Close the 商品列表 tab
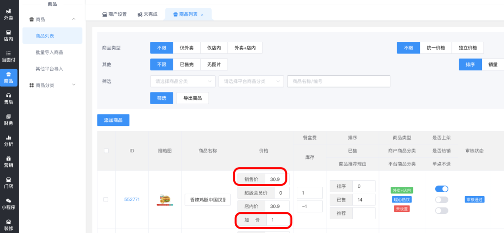Screen dimensions: 504x233 [202, 15]
